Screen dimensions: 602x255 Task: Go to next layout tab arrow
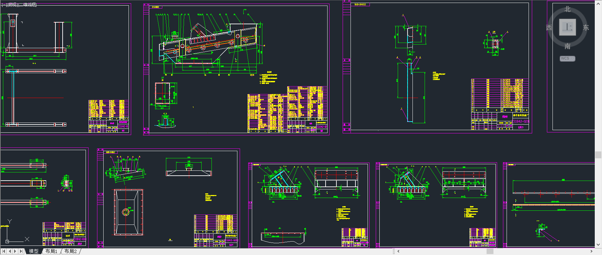pyautogui.click(x=15, y=251)
